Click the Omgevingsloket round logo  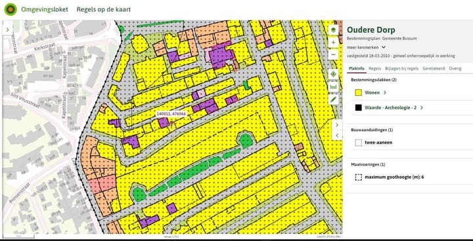pos(11,10)
